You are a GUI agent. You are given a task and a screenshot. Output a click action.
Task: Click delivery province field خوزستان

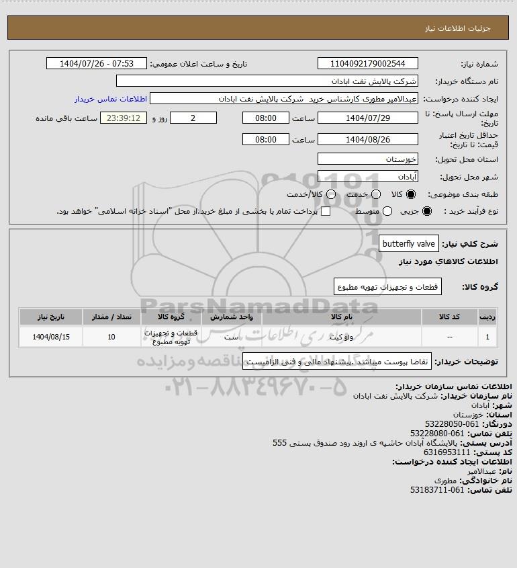[367, 159]
